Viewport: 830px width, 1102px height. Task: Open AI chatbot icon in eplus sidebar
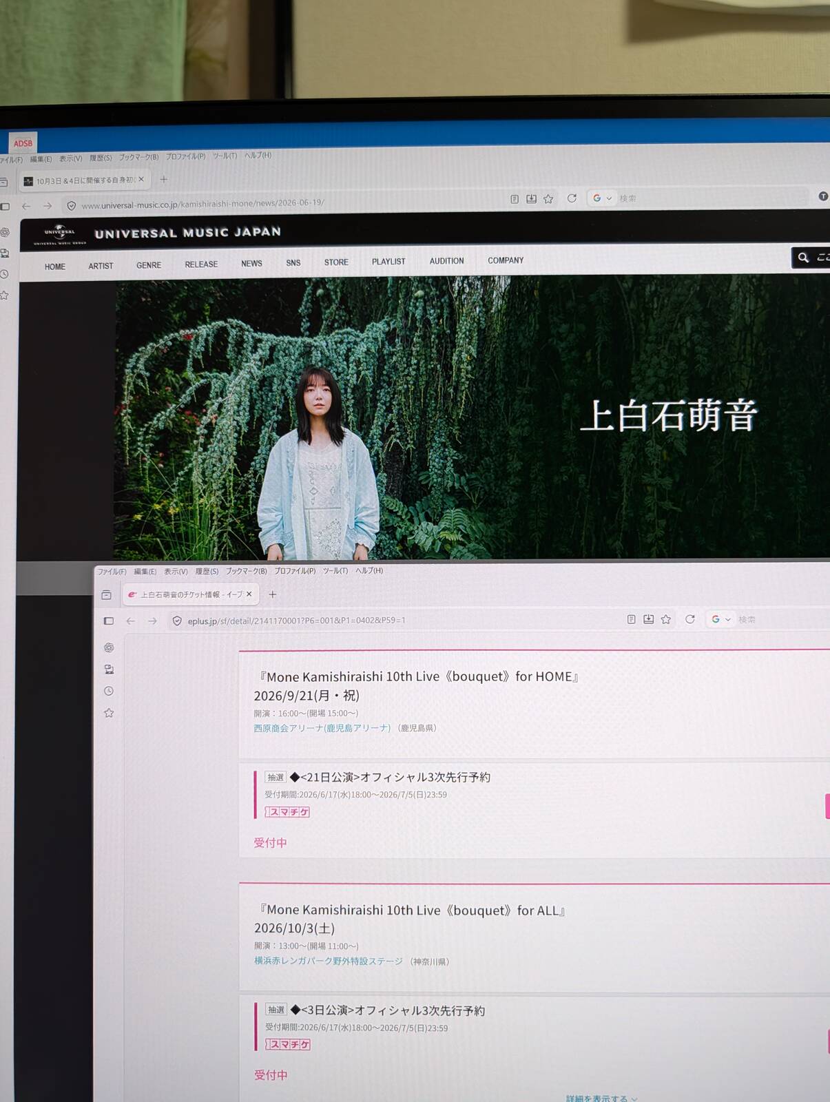[109, 647]
